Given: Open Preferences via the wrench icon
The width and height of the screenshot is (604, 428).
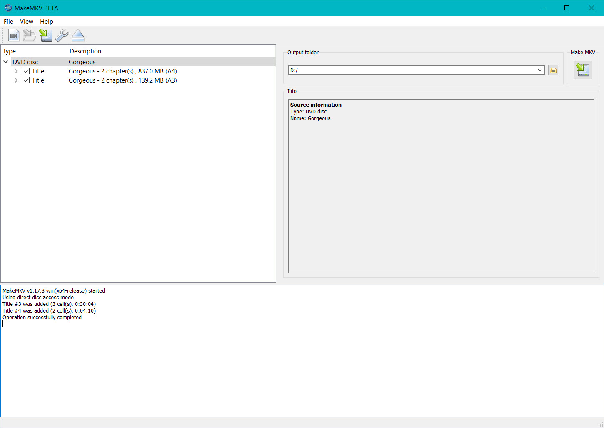Looking at the screenshot, I should (x=62, y=35).
